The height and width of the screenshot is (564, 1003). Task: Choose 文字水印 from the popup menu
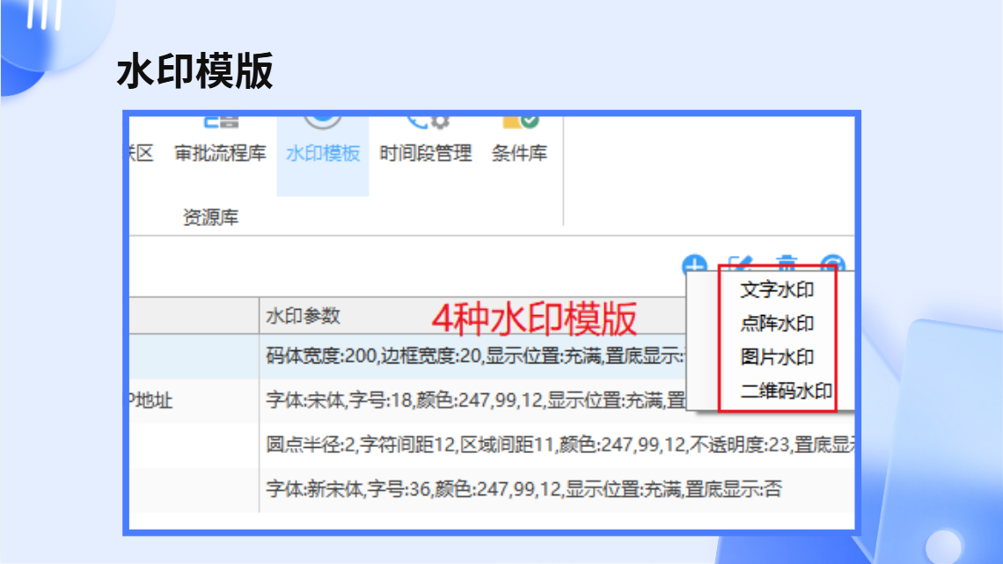(x=777, y=290)
